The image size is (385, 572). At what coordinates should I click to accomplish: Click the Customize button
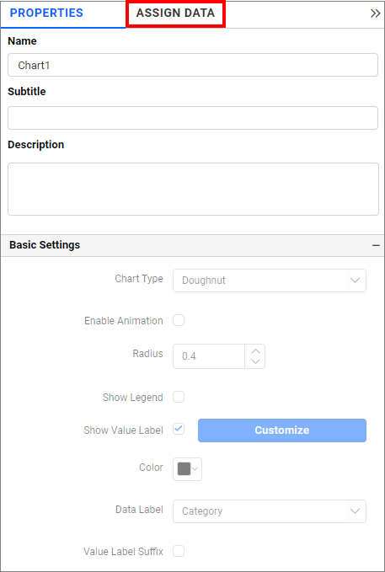[282, 430]
